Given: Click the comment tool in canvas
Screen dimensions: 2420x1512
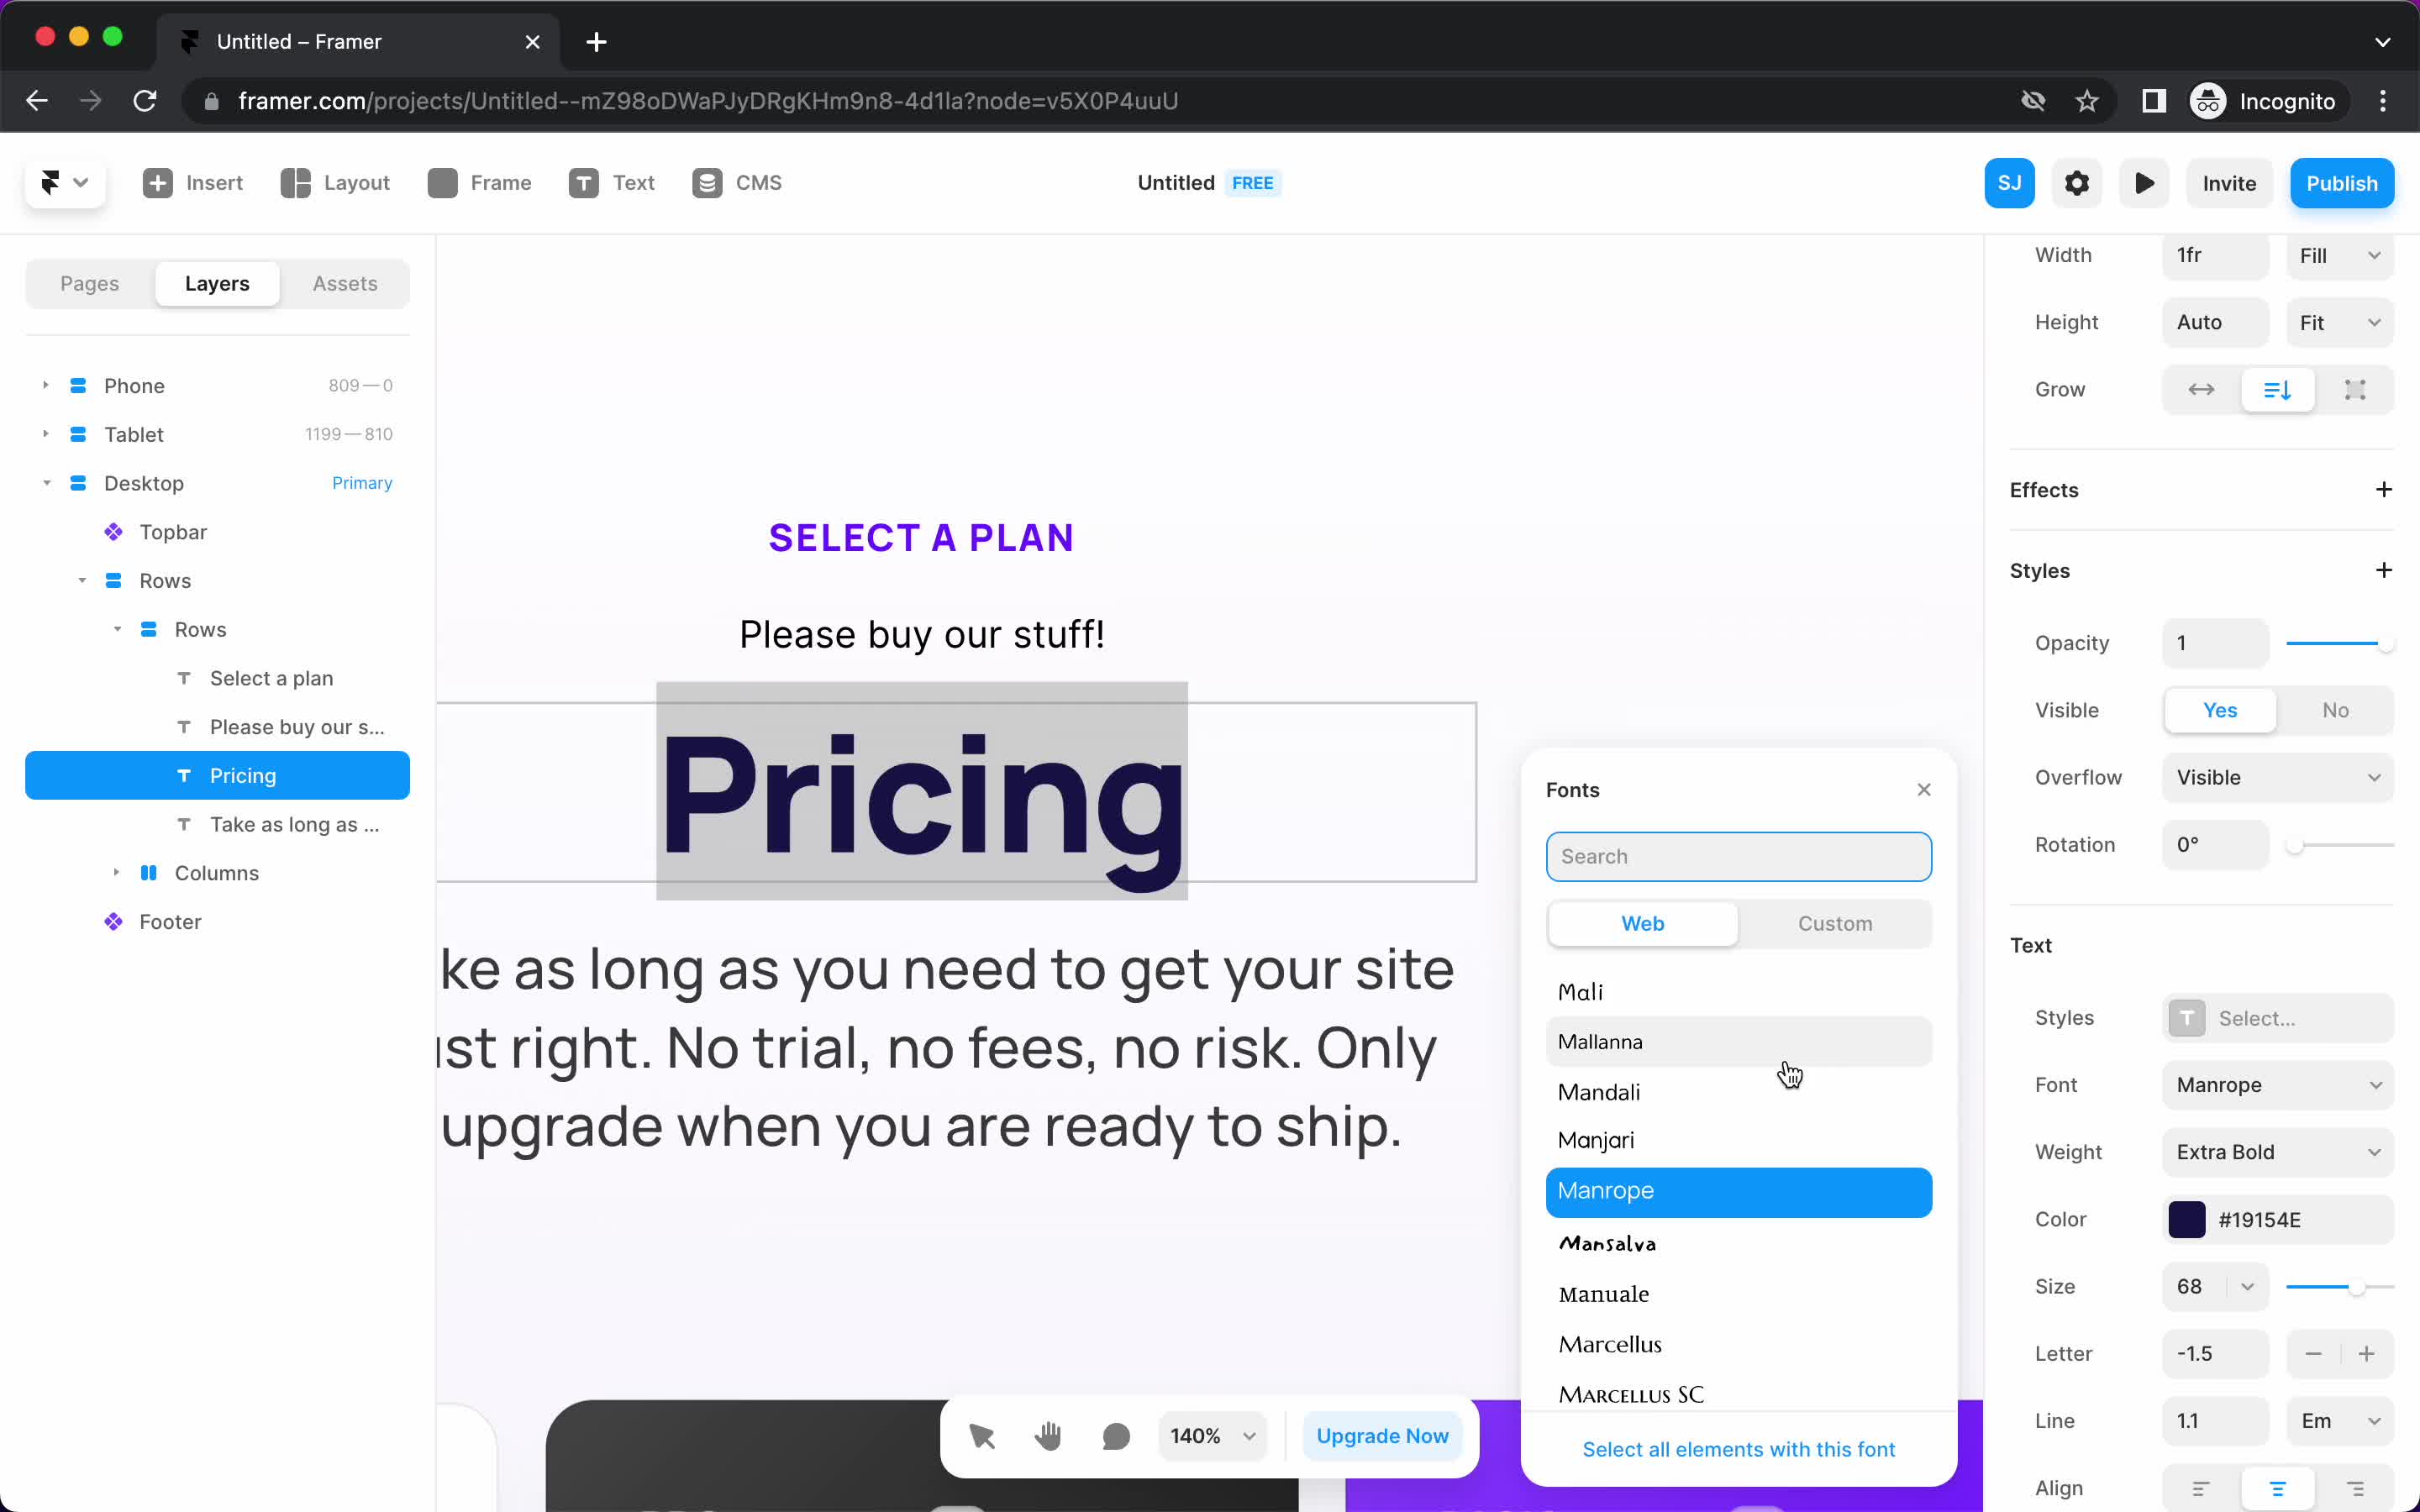Looking at the screenshot, I should point(1115,1436).
